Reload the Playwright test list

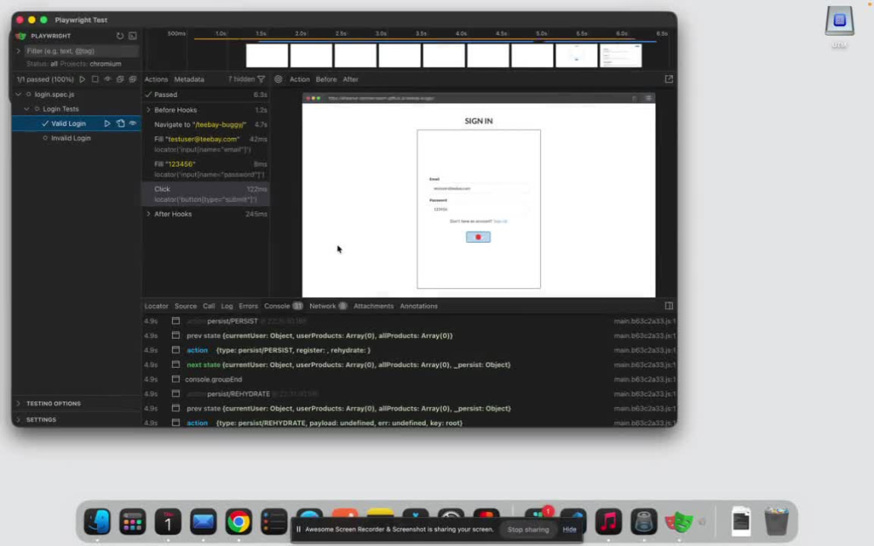point(120,36)
